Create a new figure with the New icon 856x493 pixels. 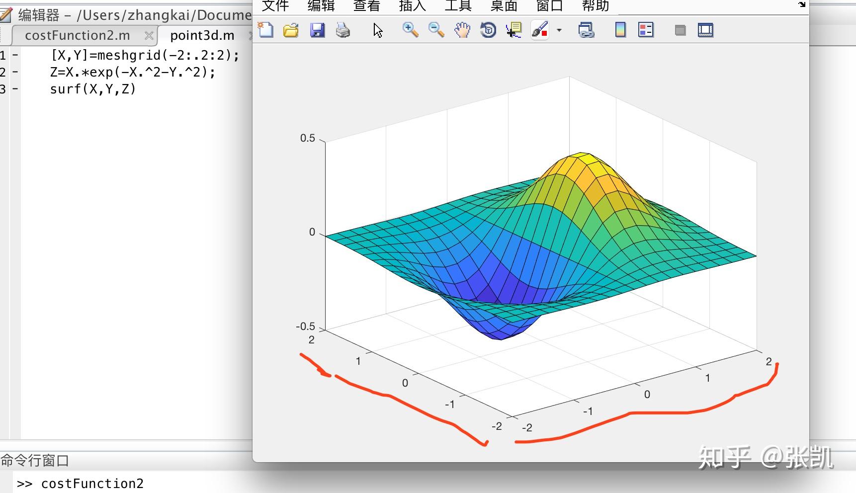click(x=266, y=30)
